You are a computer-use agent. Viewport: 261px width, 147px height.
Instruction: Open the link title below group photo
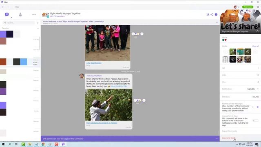(94, 63)
